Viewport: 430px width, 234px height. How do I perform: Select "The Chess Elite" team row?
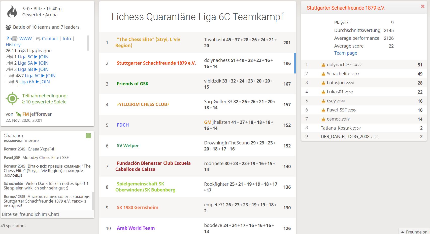(197, 43)
